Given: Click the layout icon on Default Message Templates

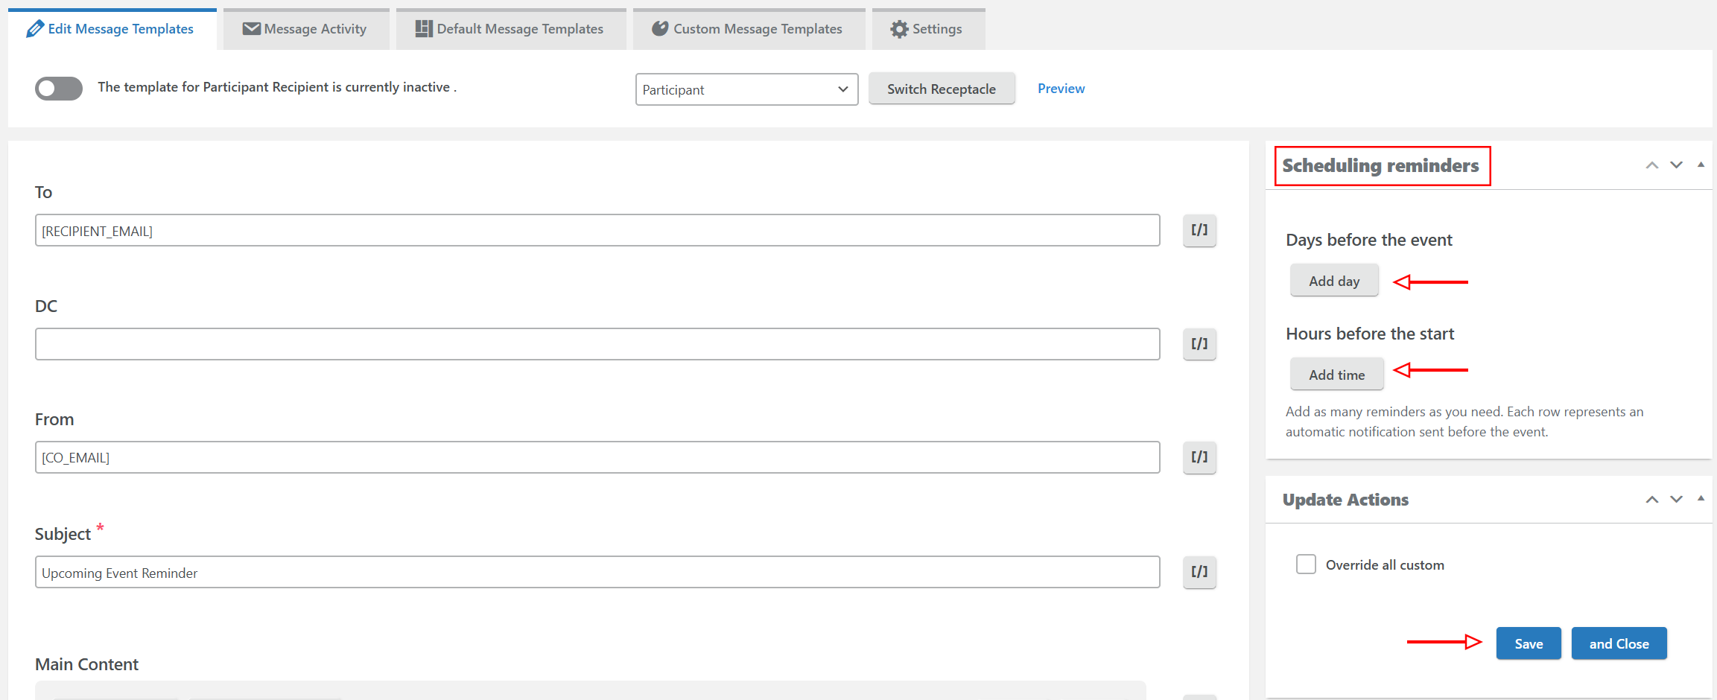Looking at the screenshot, I should point(422,28).
